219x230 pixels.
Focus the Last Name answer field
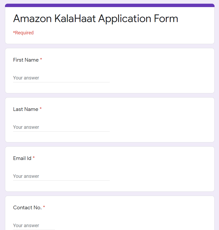61,127
